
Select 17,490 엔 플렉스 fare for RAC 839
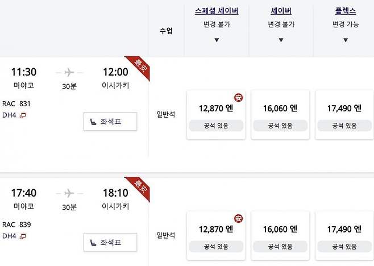pyautogui.click(x=345, y=235)
